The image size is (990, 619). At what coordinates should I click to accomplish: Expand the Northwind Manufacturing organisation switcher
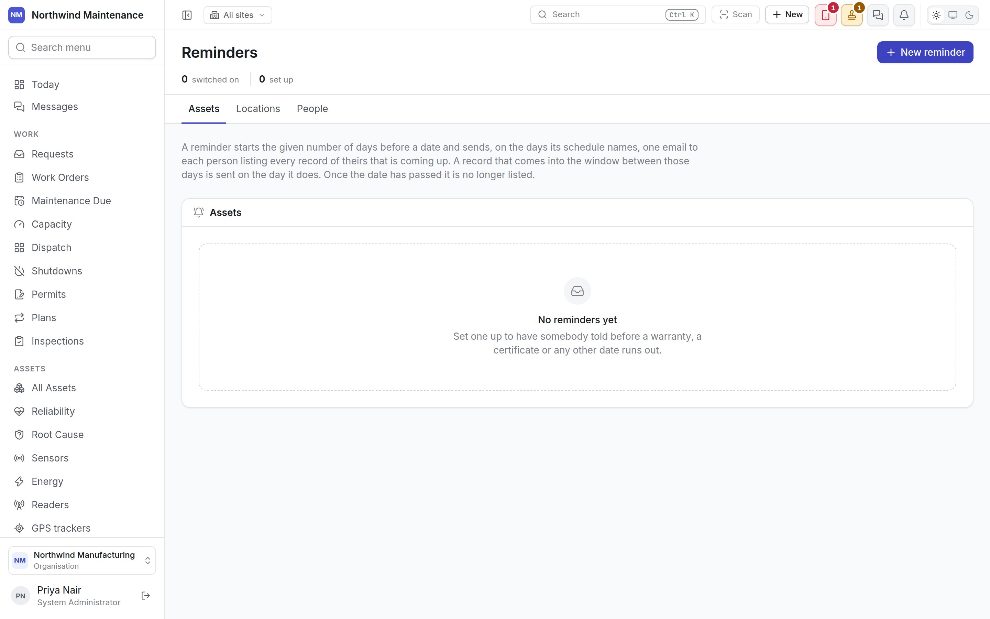pyautogui.click(x=82, y=561)
